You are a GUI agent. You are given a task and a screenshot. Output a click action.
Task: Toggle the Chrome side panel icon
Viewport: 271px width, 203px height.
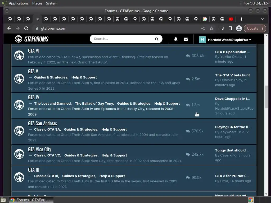tap(231, 28)
